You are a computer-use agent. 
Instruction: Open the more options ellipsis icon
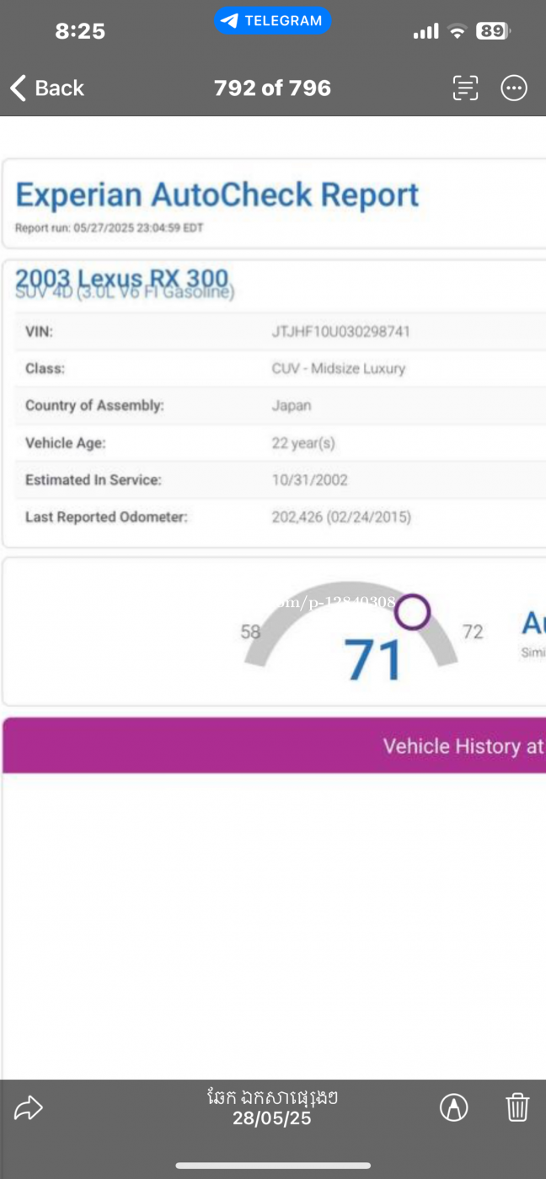[x=514, y=88]
